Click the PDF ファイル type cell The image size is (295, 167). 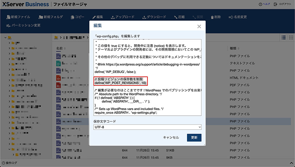[239, 85]
